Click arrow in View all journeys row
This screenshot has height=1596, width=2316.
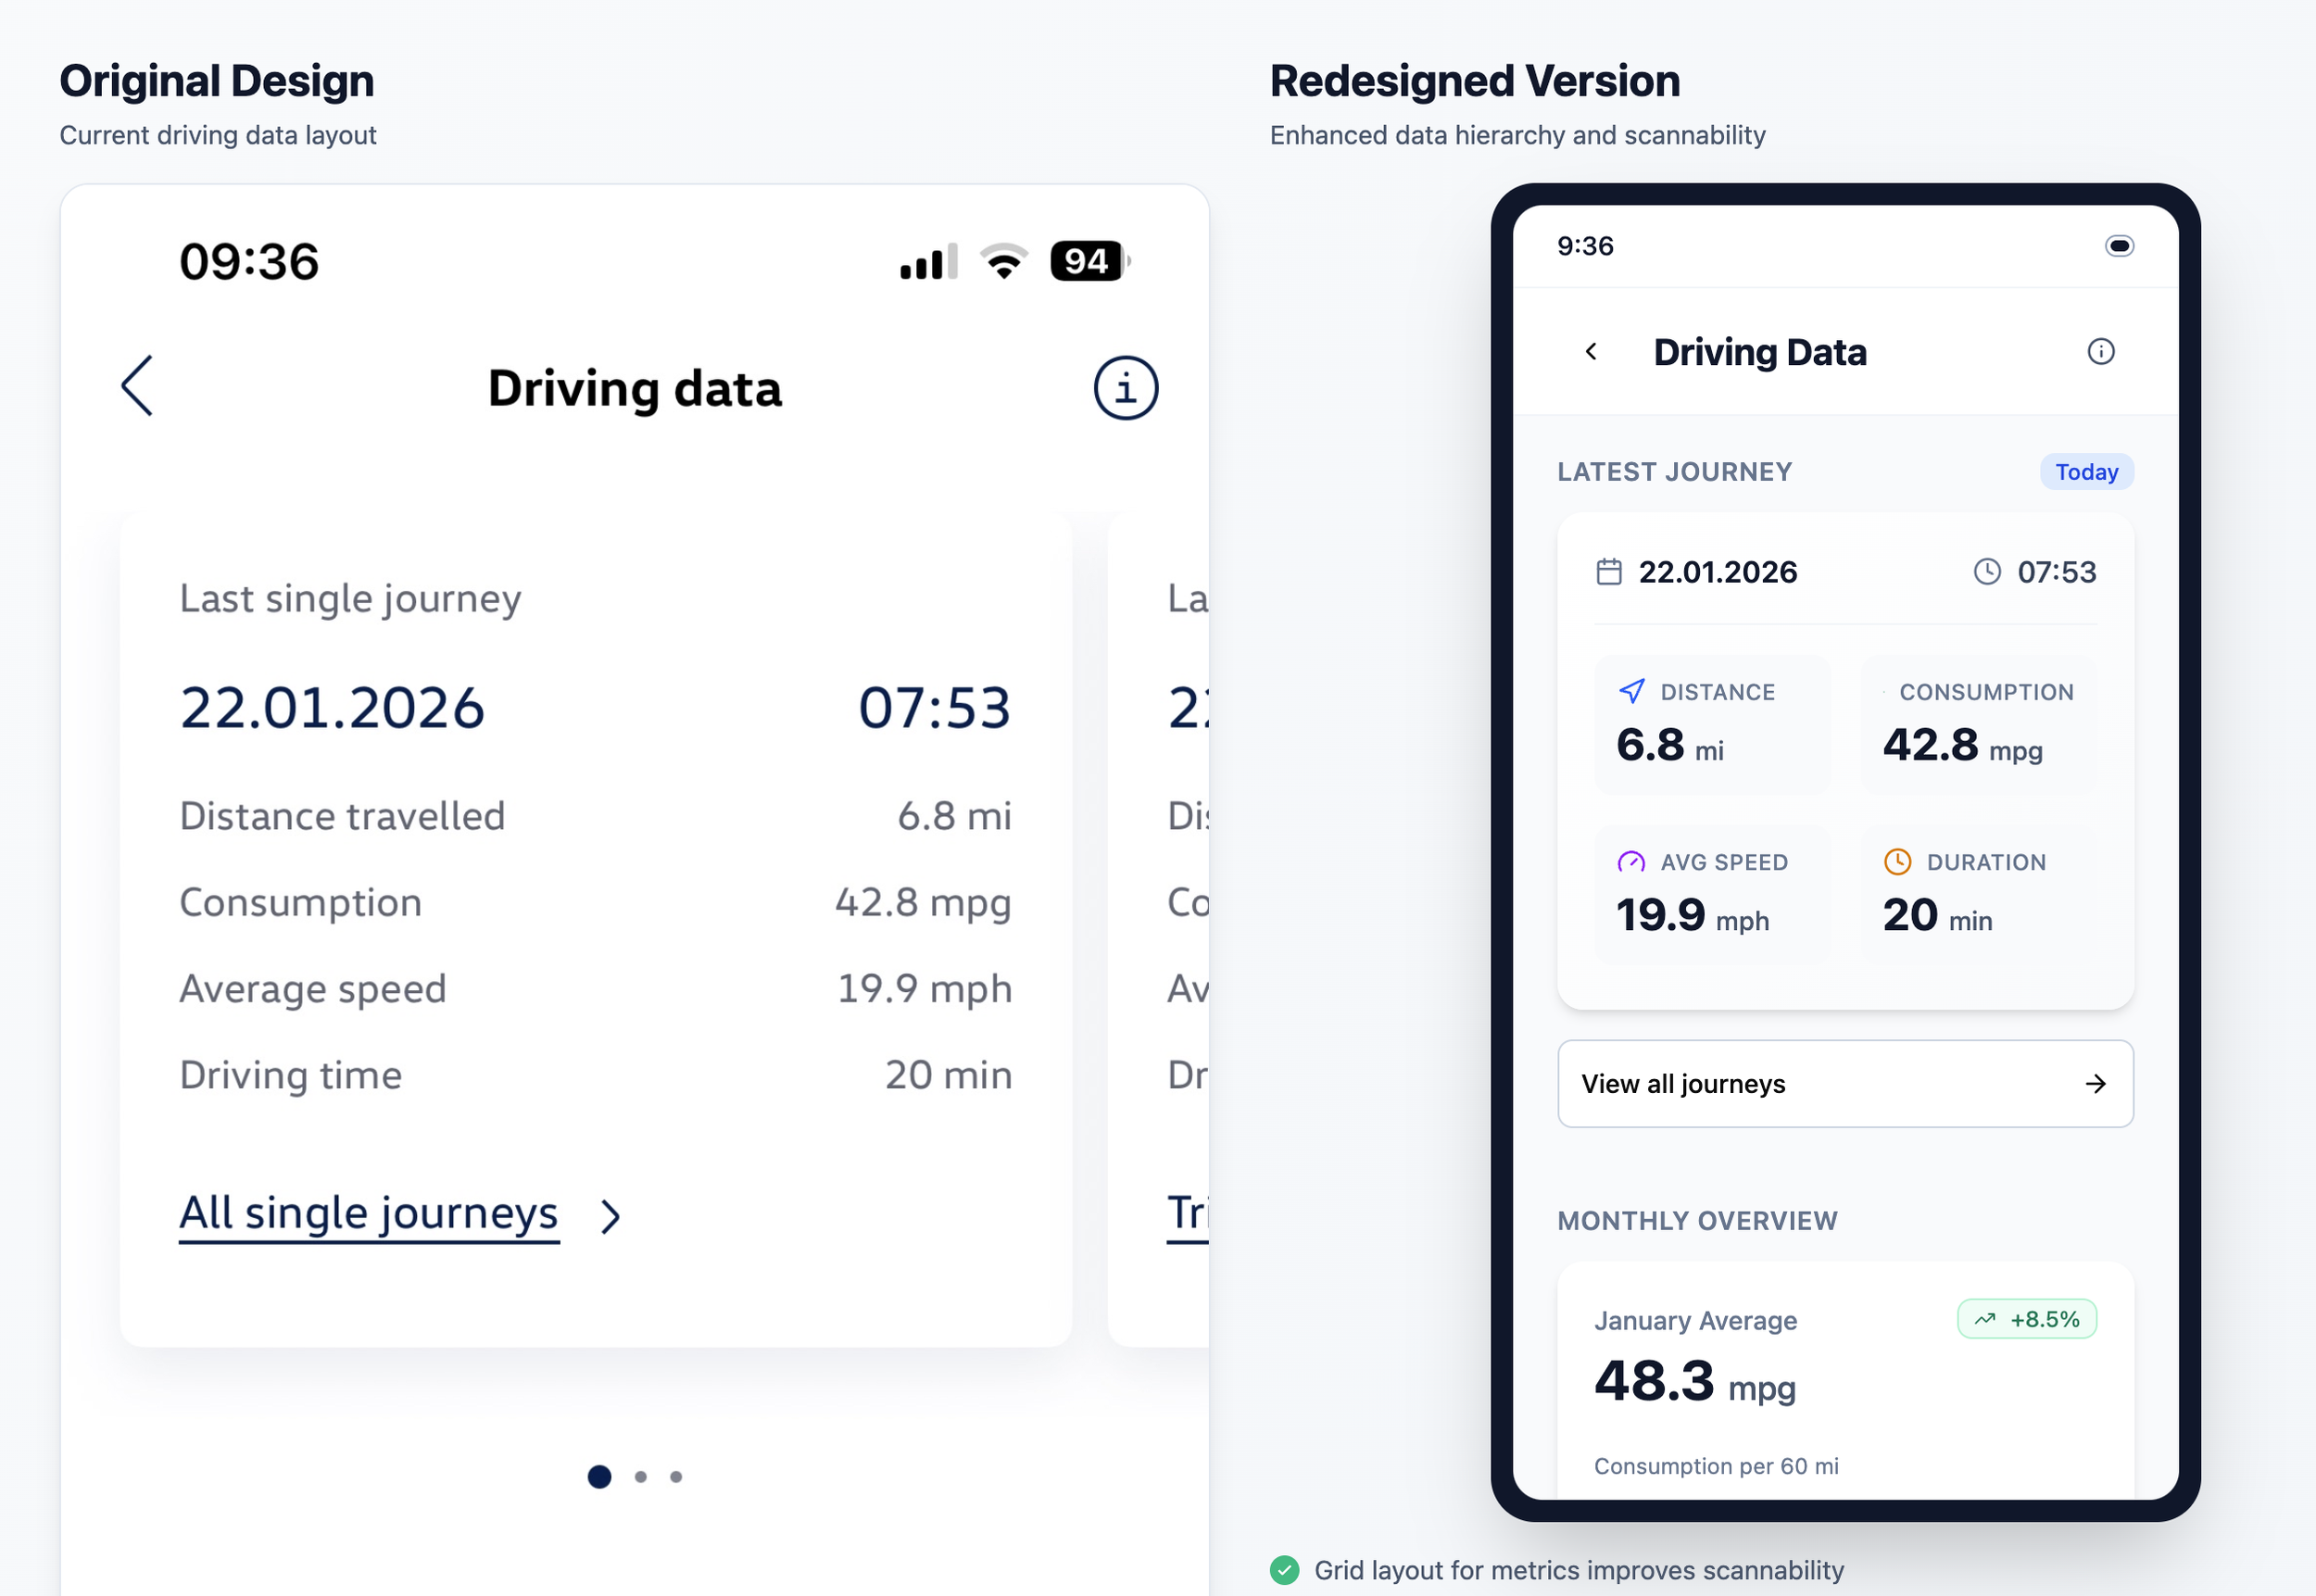pyautogui.click(x=2095, y=1084)
